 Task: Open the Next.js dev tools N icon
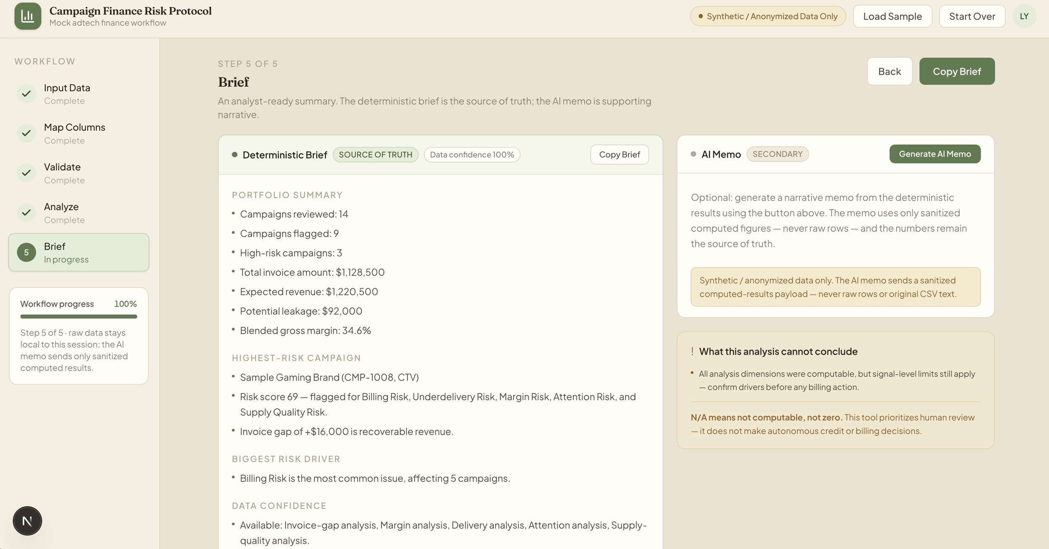(x=27, y=521)
